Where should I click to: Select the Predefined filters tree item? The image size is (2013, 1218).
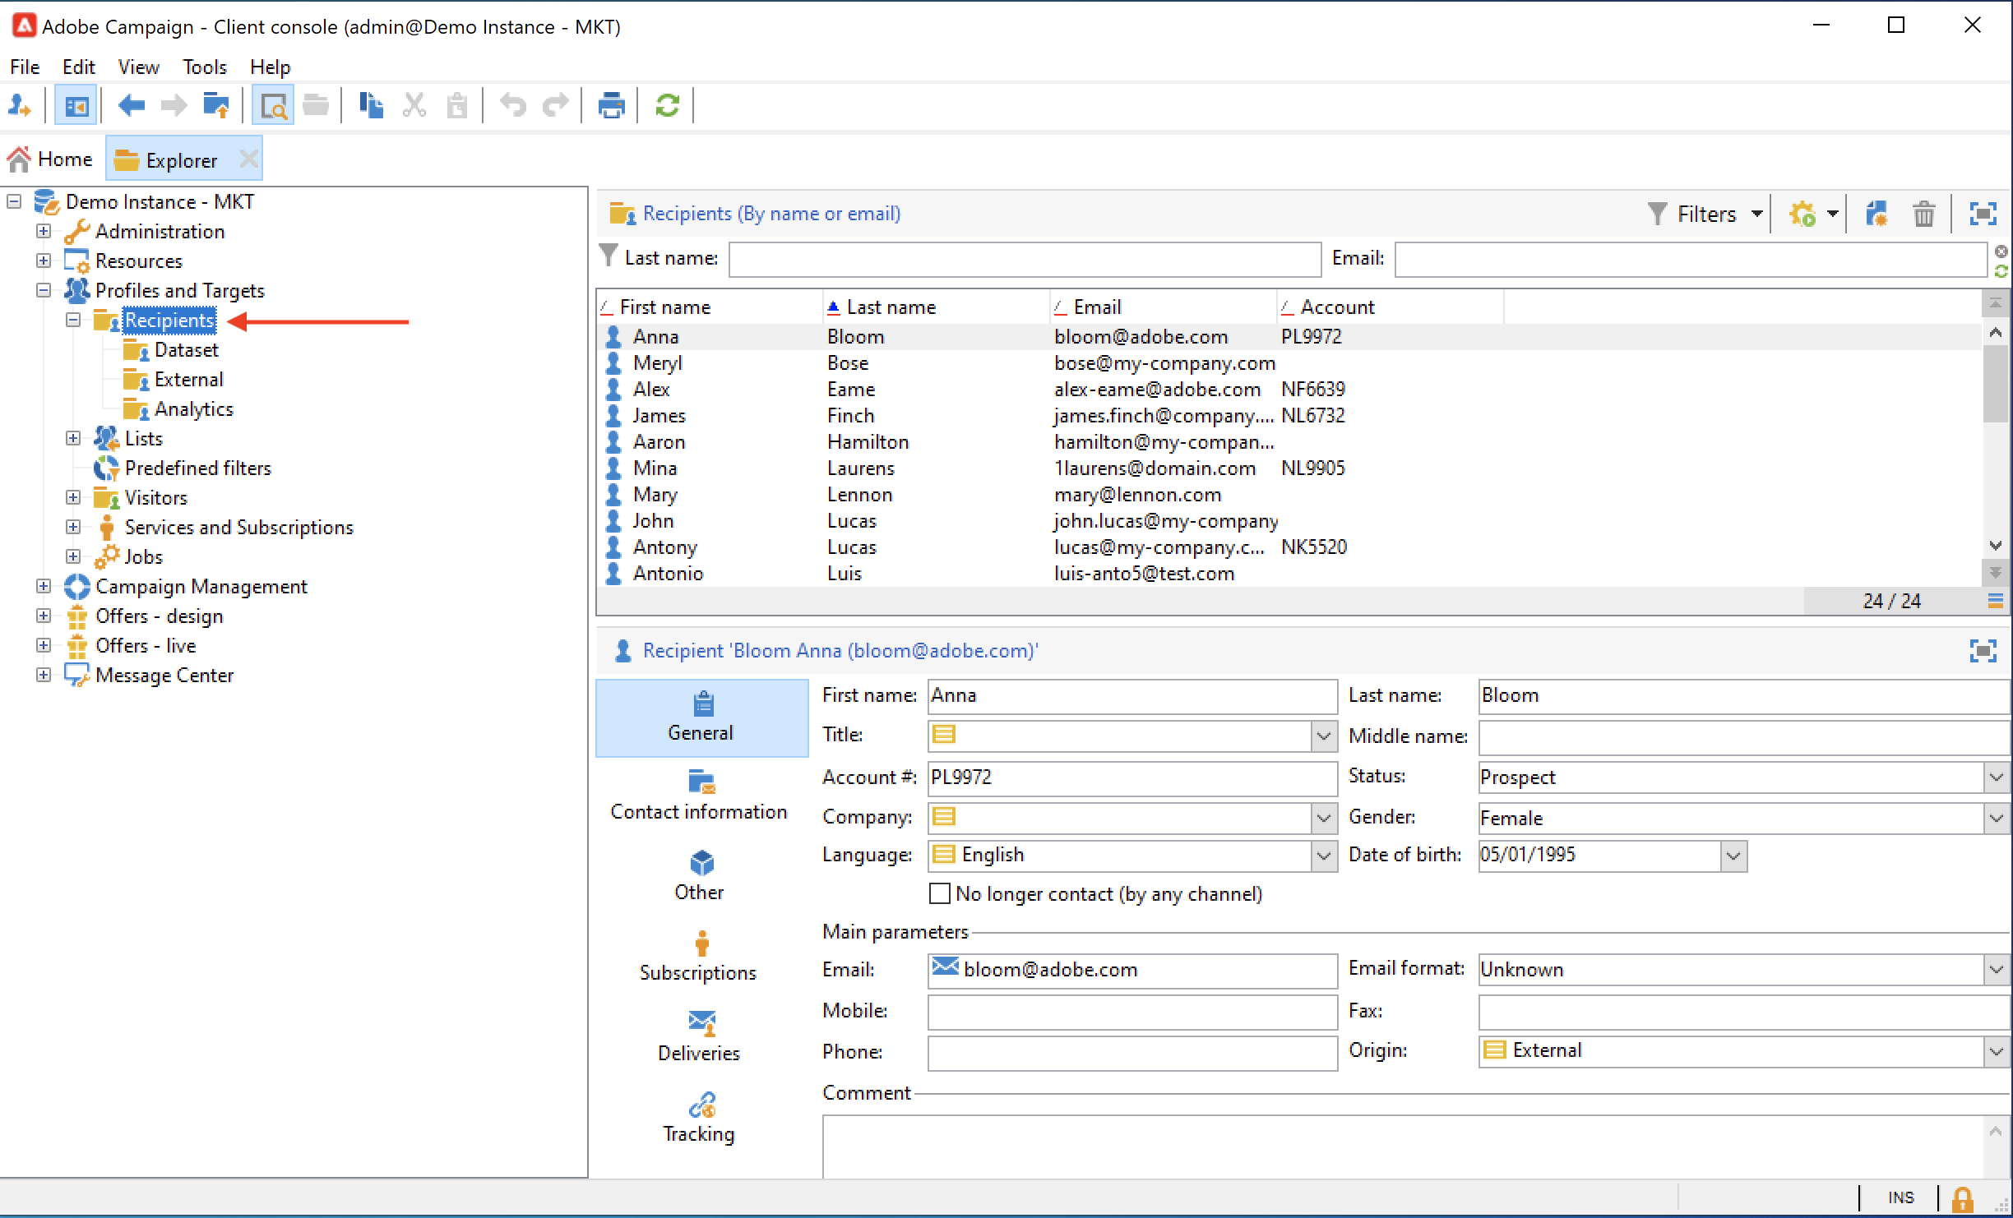197,468
